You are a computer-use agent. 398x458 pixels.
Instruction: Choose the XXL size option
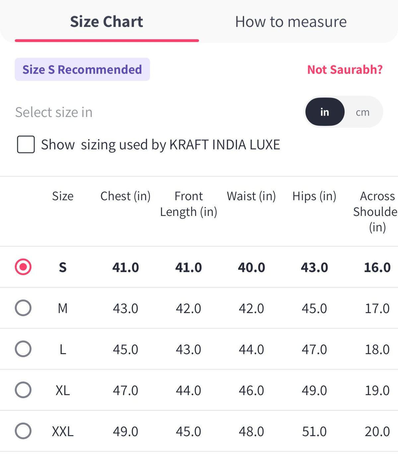23,431
